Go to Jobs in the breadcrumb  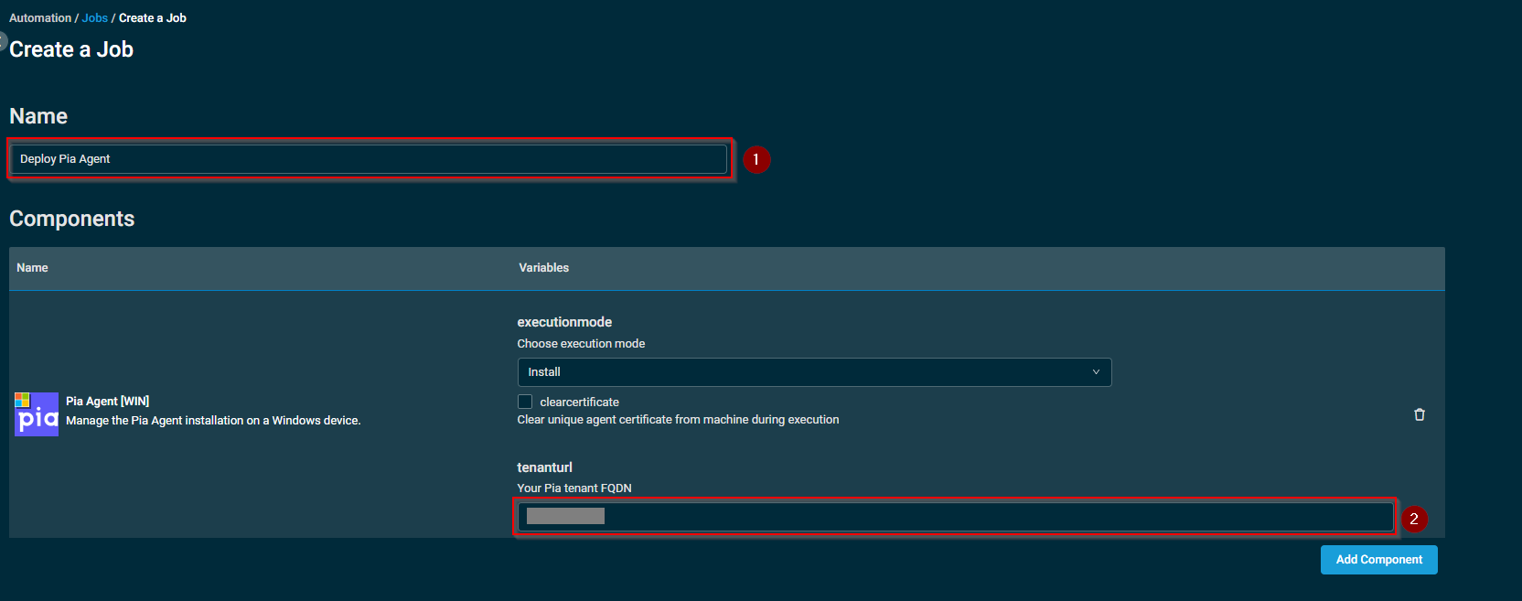coord(95,18)
